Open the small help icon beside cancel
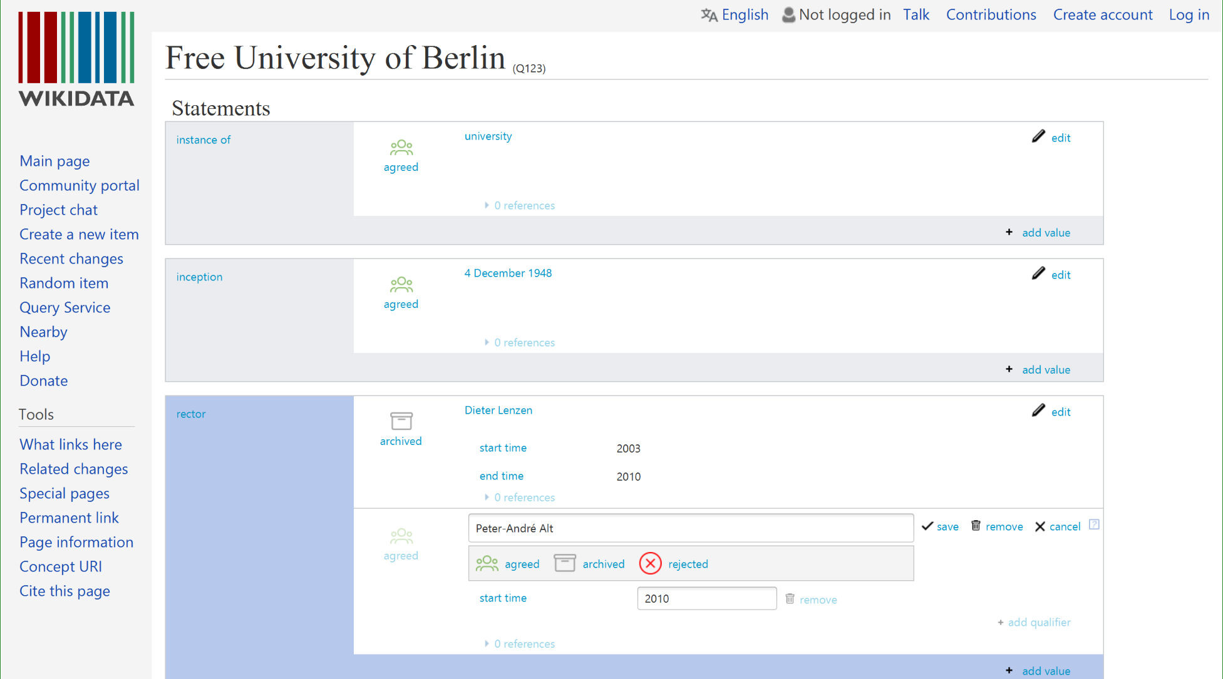1223x679 pixels. coord(1094,524)
